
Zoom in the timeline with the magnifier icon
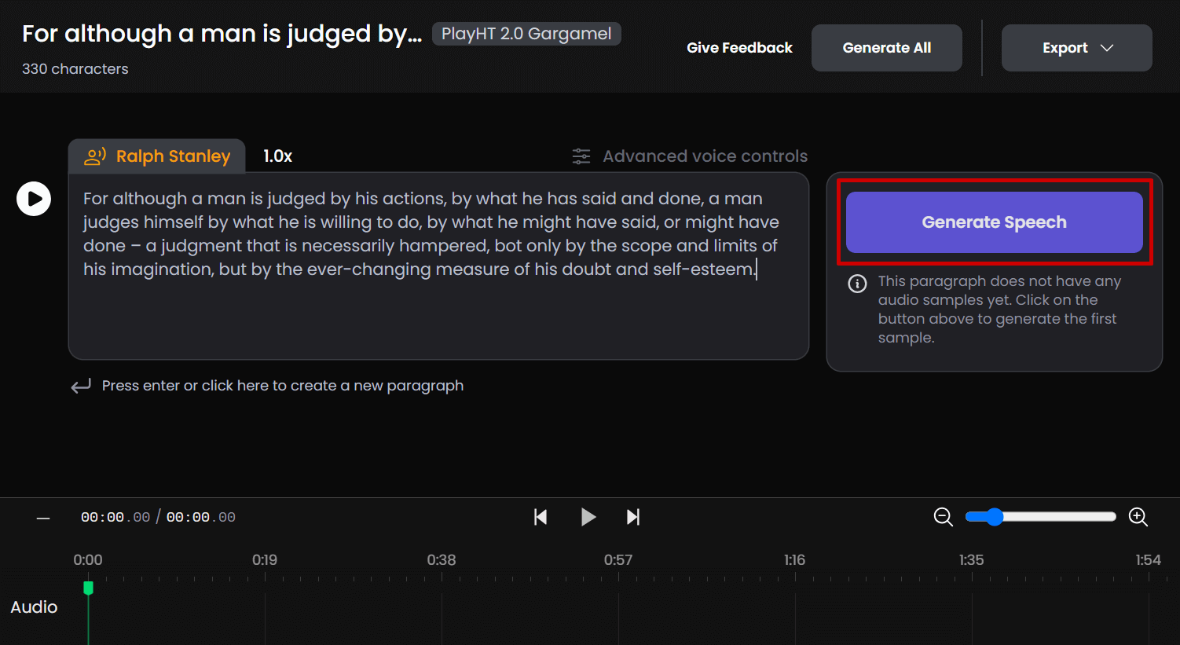click(x=1138, y=517)
